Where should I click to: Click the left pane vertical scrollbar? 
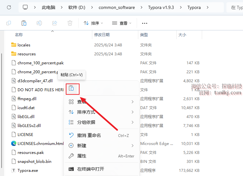(2, 111)
